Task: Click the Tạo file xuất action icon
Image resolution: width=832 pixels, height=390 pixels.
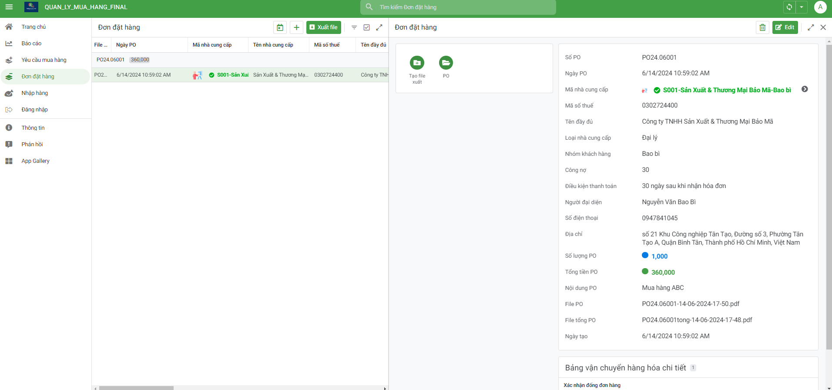Action: coord(417,63)
